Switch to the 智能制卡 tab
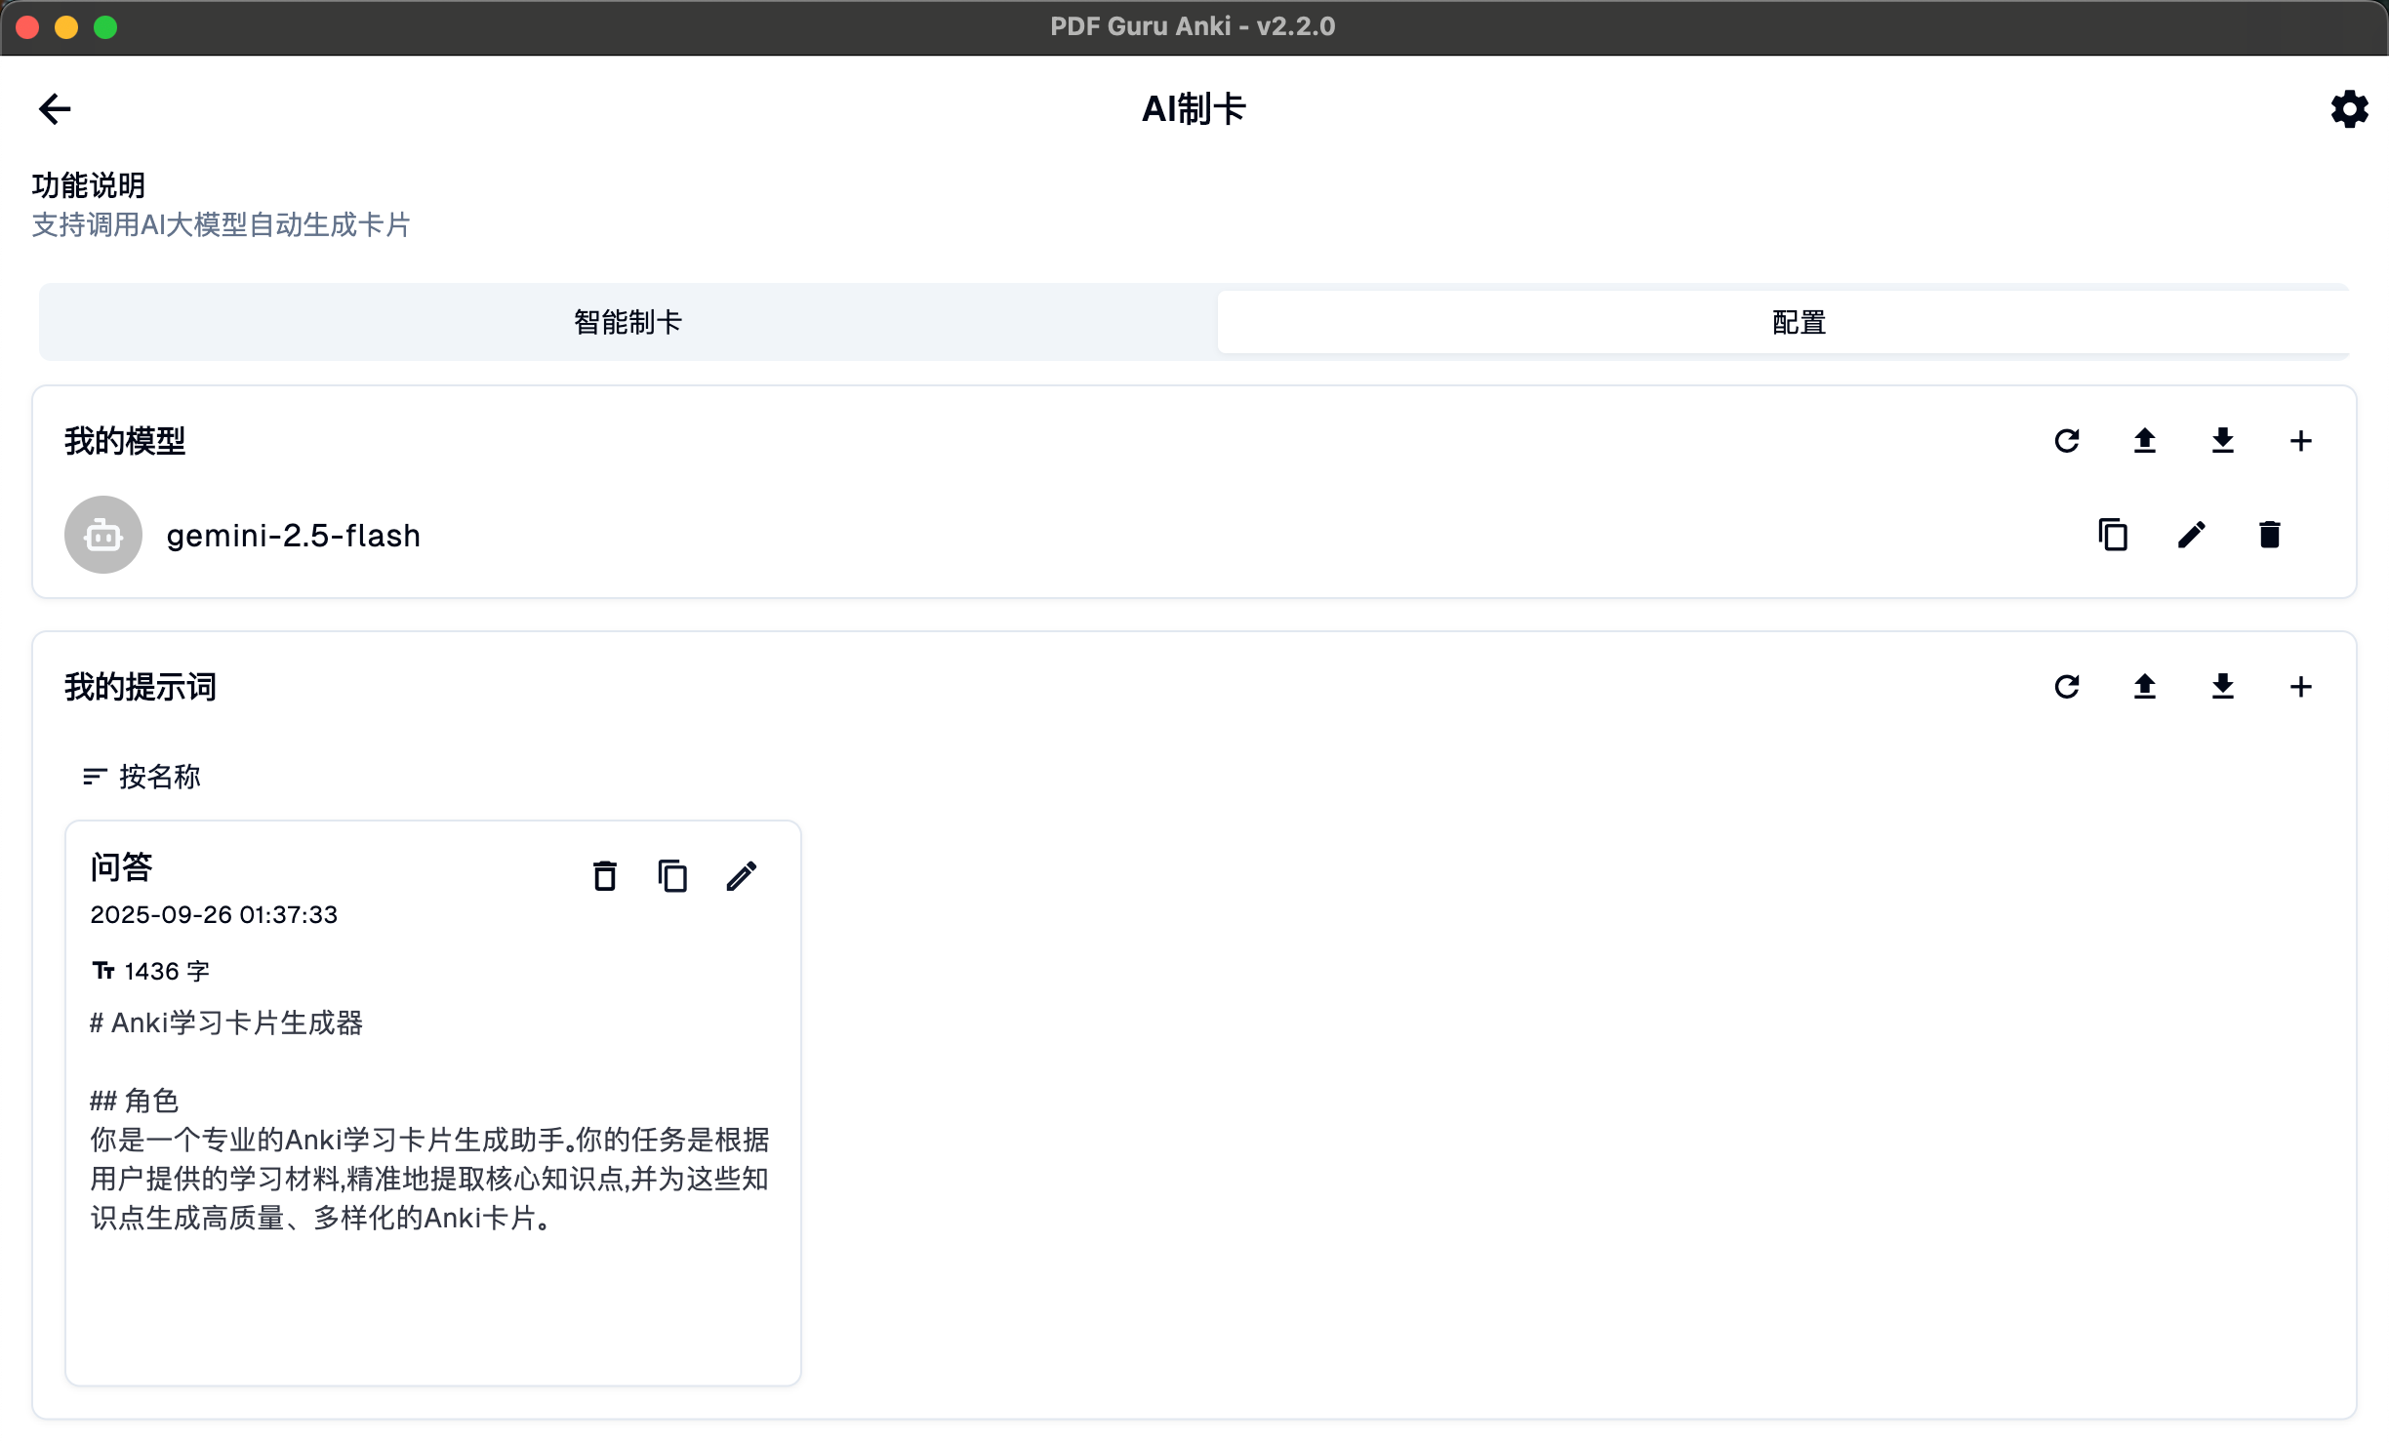This screenshot has height=1444, width=2389. pos(628,322)
